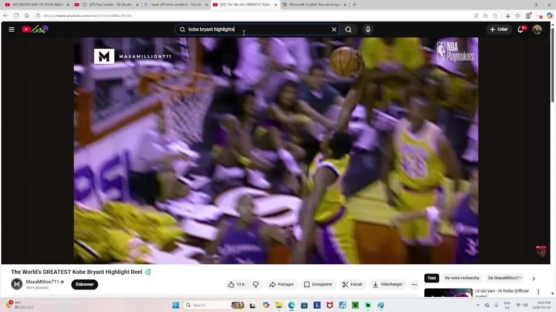
Task: Open Microsoft Edge from taskbar
Action: 291,305
